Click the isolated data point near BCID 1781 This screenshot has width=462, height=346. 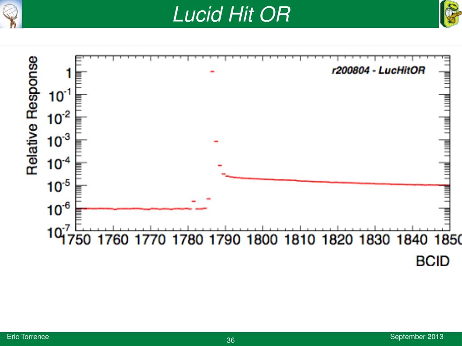194,201
